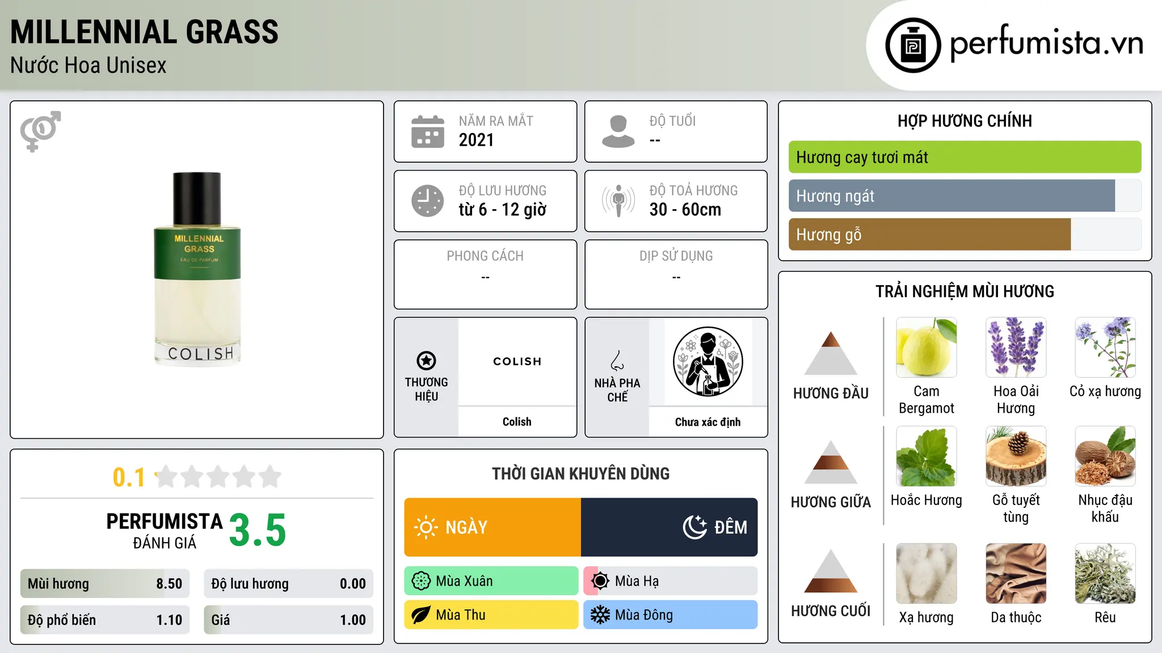Open the perfumer illustration above Chưa xác định

point(708,362)
